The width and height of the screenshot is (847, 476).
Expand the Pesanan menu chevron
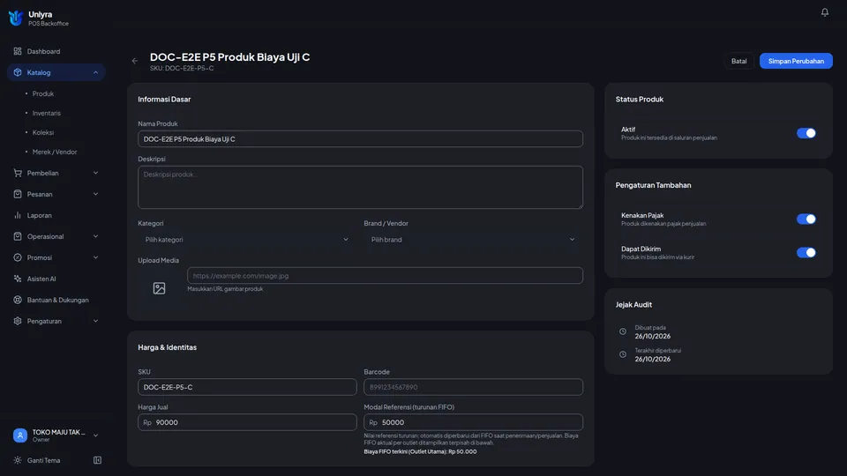(x=95, y=194)
